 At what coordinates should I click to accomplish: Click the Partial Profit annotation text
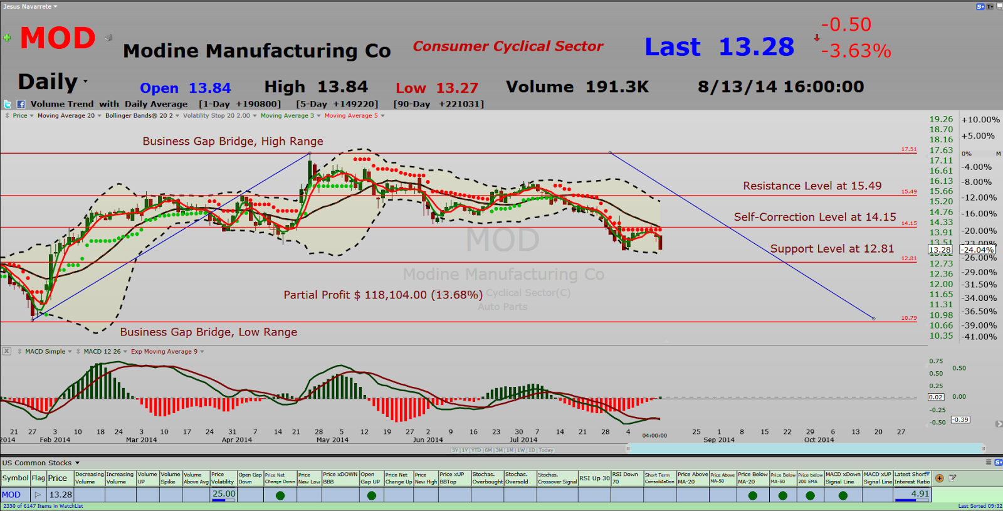click(x=383, y=295)
